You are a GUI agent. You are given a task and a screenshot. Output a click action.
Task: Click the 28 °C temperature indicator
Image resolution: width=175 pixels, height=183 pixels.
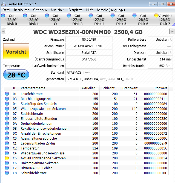tap(16, 74)
